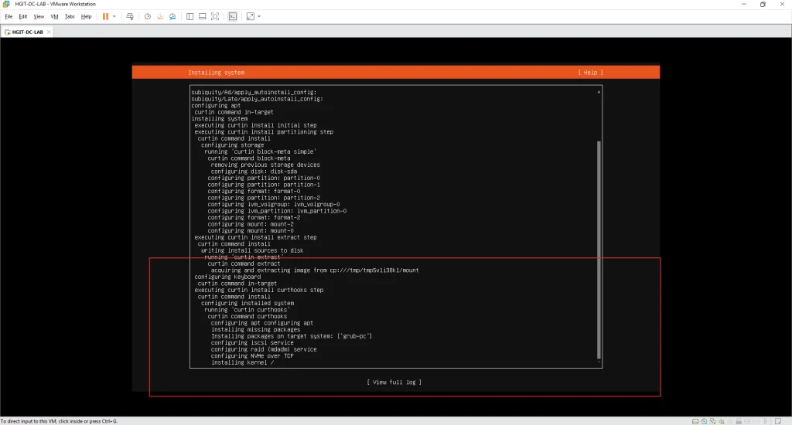
Task: Click 'configuring storage' log line
Action: 232,145
